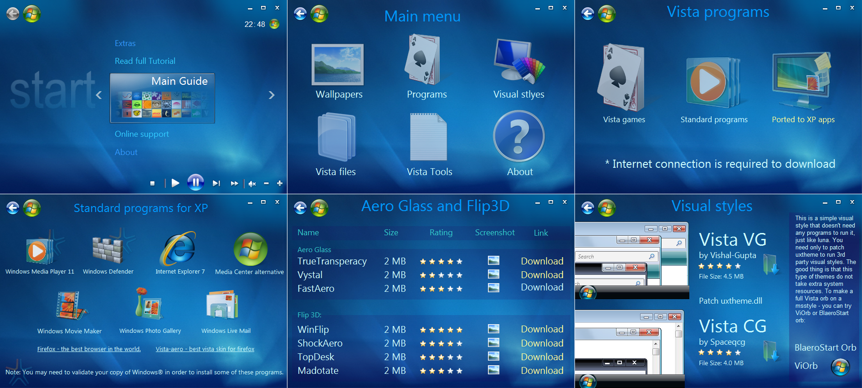Click the Size column header
This screenshot has width=862, height=388.
point(391,233)
